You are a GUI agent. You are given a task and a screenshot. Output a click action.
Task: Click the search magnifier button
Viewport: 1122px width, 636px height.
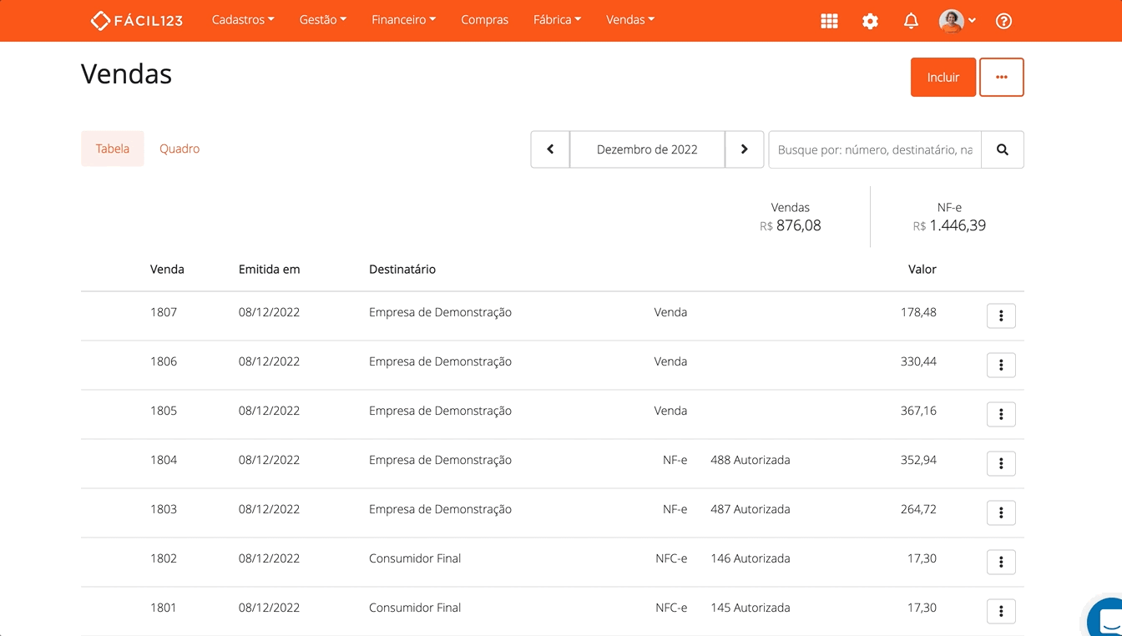click(1002, 149)
